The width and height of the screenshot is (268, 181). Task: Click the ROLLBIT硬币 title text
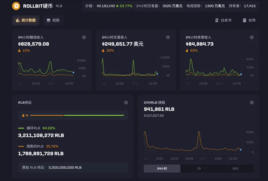click(x=38, y=6)
